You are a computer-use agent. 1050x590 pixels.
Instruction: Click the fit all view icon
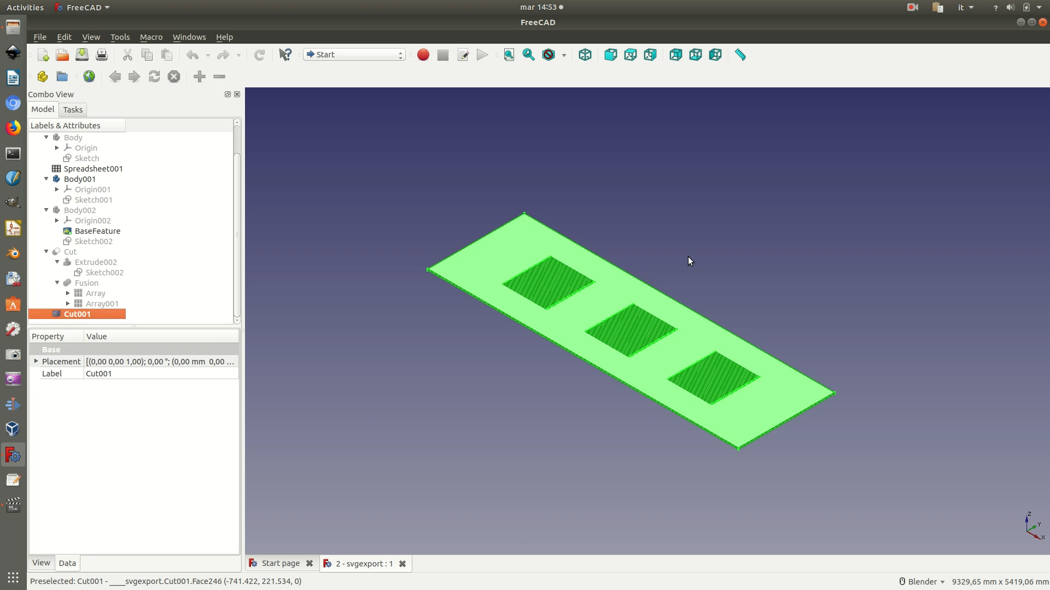tap(509, 55)
